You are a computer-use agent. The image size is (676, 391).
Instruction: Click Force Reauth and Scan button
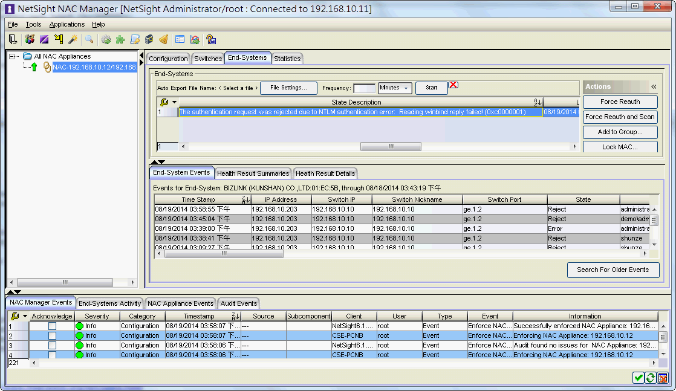(620, 117)
